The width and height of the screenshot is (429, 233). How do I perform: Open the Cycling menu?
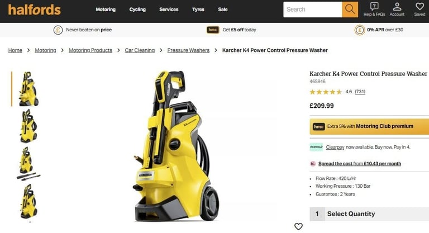[x=137, y=9]
